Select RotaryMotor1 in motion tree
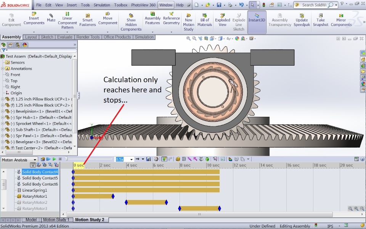366x229 pixels. 35,196
